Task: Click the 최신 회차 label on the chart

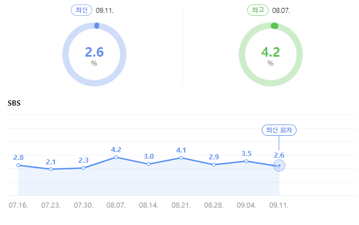Action: click(279, 130)
